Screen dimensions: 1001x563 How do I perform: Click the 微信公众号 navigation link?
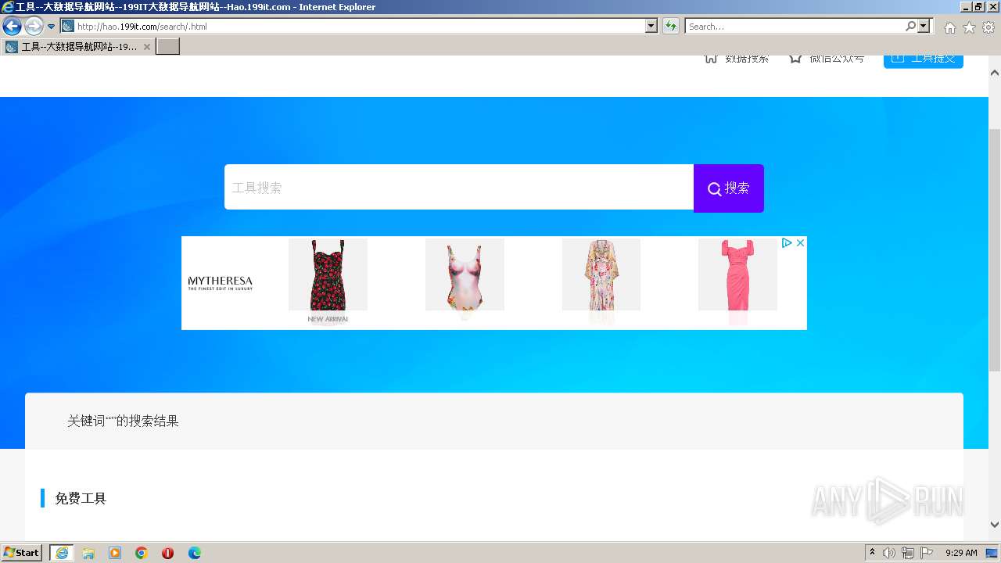[827, 59]
